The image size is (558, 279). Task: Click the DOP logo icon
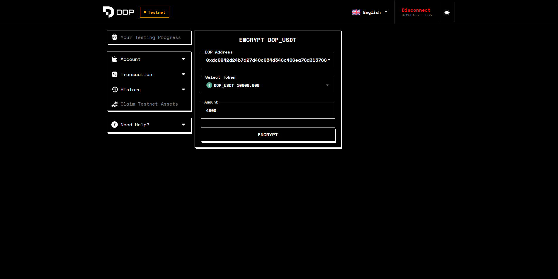(x=108, y=12)
